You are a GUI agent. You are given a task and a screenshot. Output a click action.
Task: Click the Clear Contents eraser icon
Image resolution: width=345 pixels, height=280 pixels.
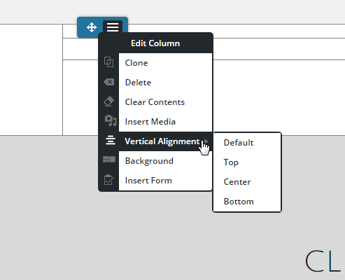point(108,101)
